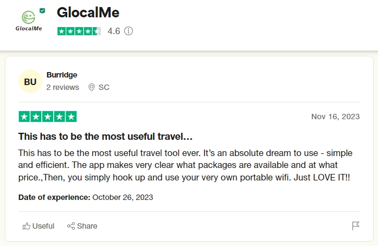Click the 4.6 rating score

point(114,31)
